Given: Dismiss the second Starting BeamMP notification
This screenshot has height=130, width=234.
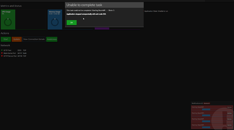Looking at the screenshot, I should pos(229,113).
